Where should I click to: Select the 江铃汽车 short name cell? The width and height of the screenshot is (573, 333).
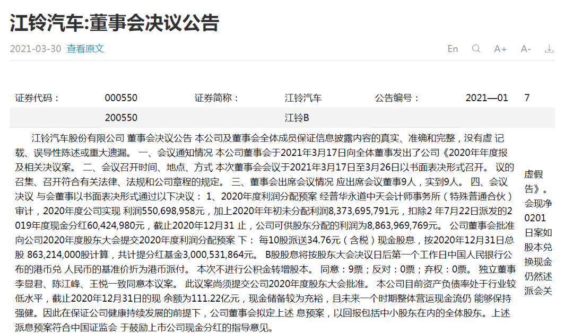(303, 98)
